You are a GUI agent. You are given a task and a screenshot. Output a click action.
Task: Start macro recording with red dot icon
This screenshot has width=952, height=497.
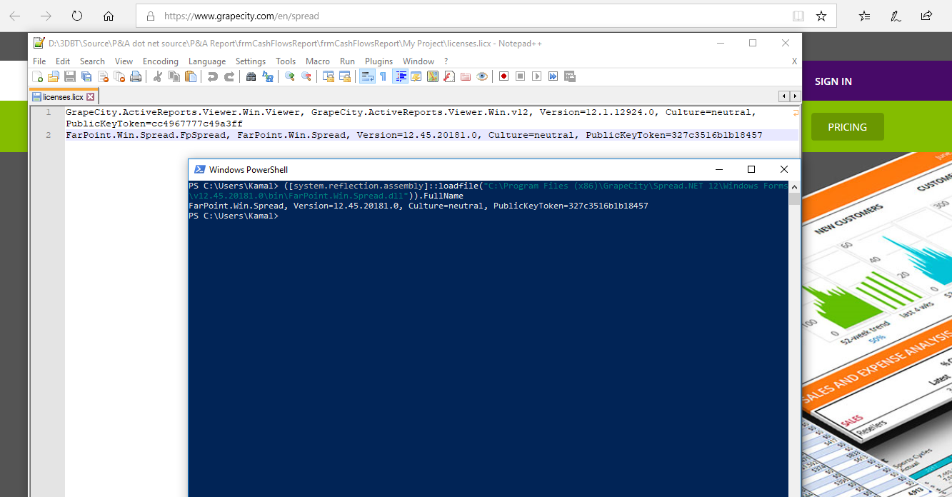[x=504, y=76]
